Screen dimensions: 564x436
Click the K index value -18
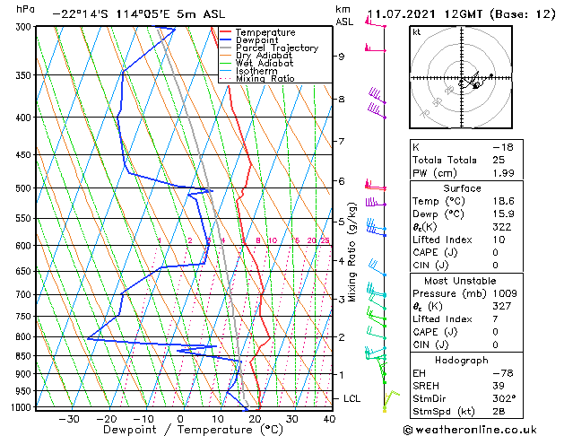(503, 147)
